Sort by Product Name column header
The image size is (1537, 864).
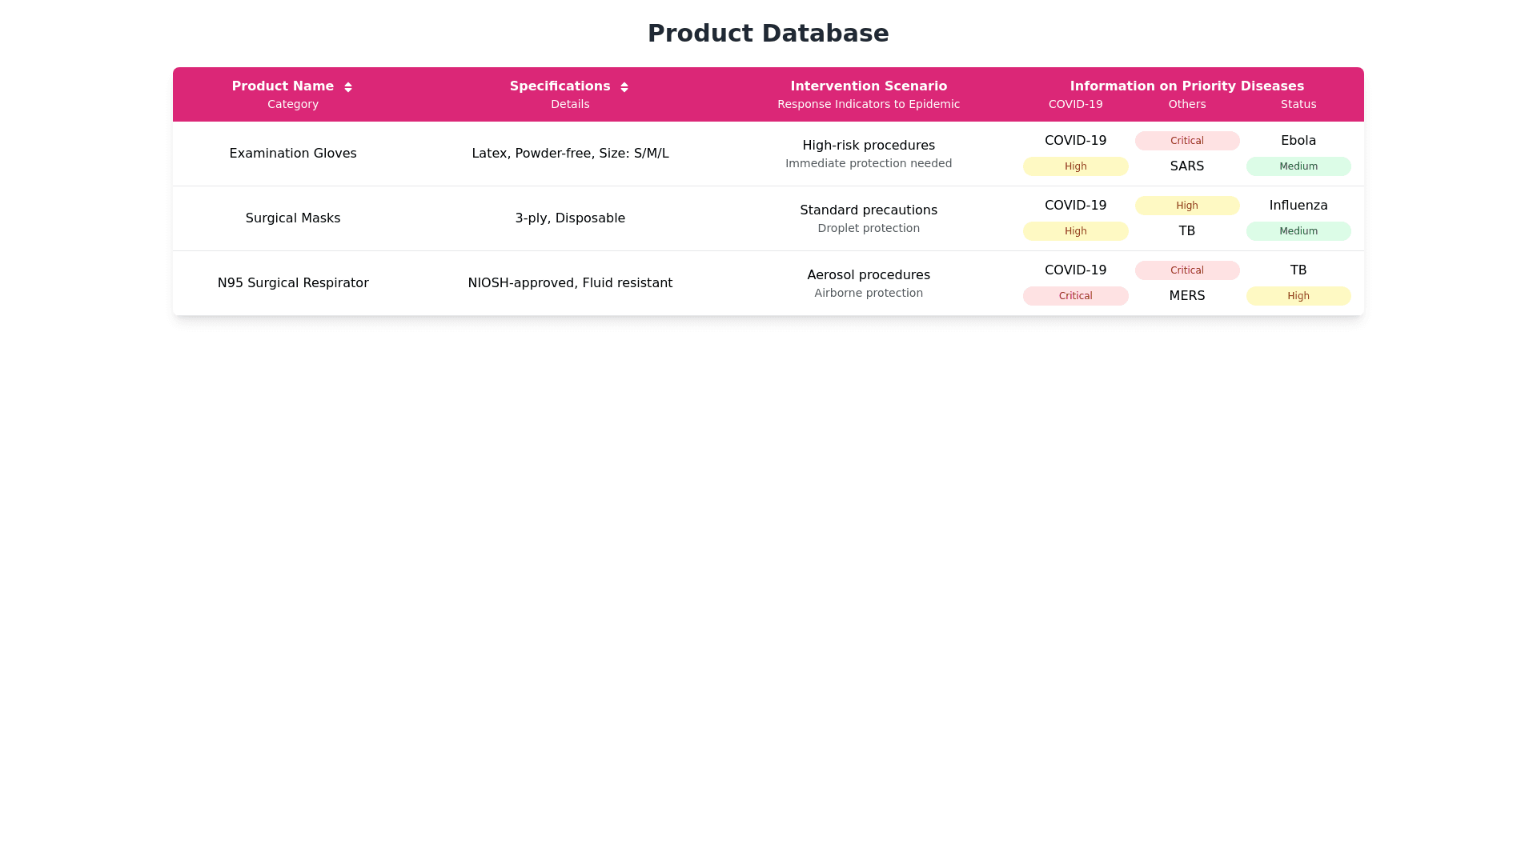(283, 86)
